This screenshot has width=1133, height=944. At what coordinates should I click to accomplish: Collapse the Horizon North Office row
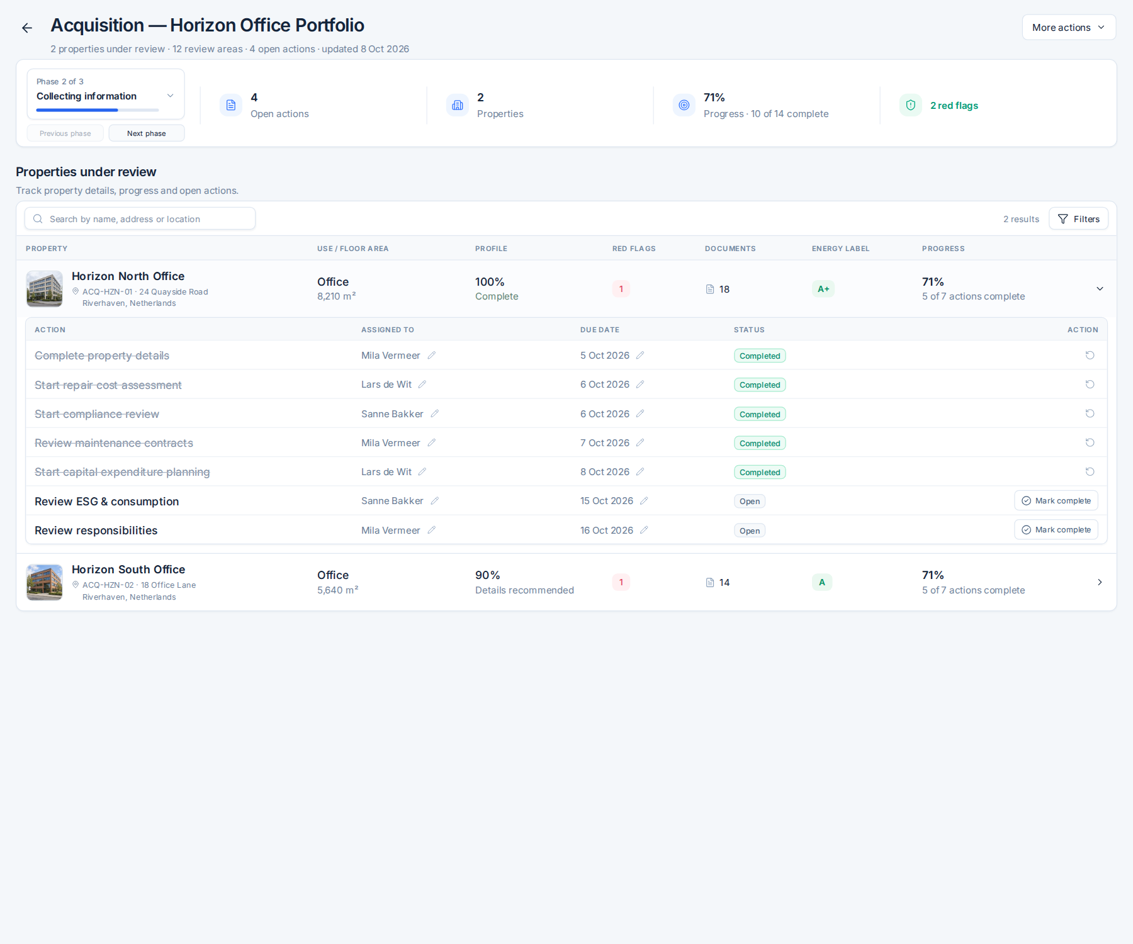1100,289
